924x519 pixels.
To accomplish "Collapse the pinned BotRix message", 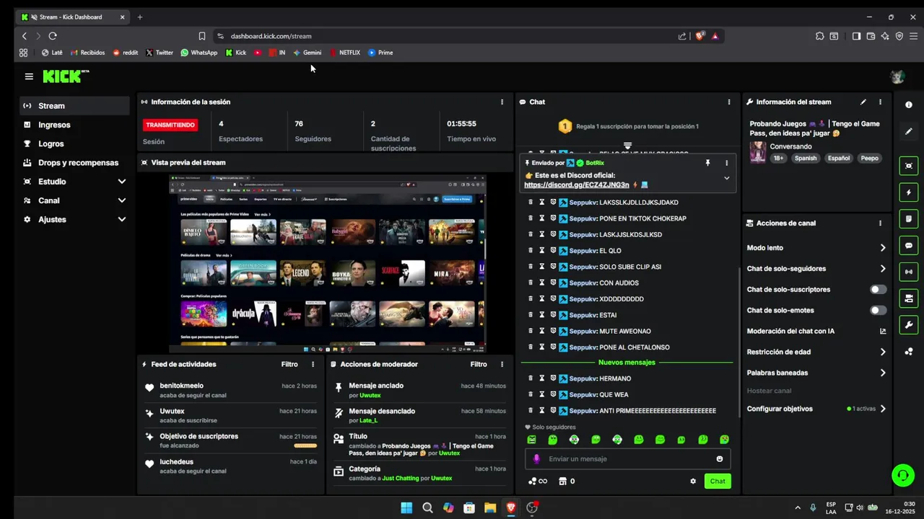I will point(726,178).
